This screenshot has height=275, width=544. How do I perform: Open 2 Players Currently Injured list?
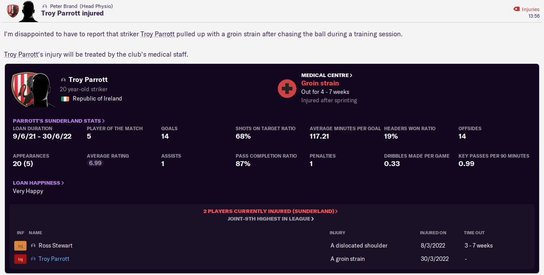(270, 211)
